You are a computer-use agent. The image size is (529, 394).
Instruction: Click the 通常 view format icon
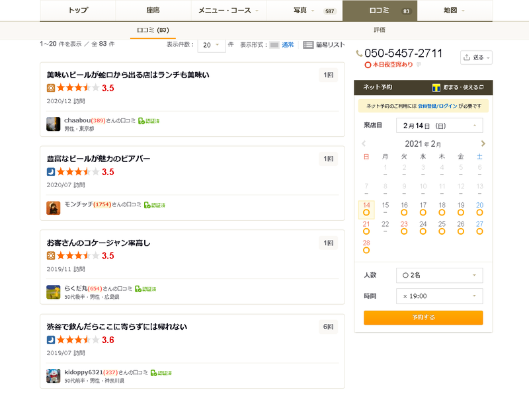[274, 45]
